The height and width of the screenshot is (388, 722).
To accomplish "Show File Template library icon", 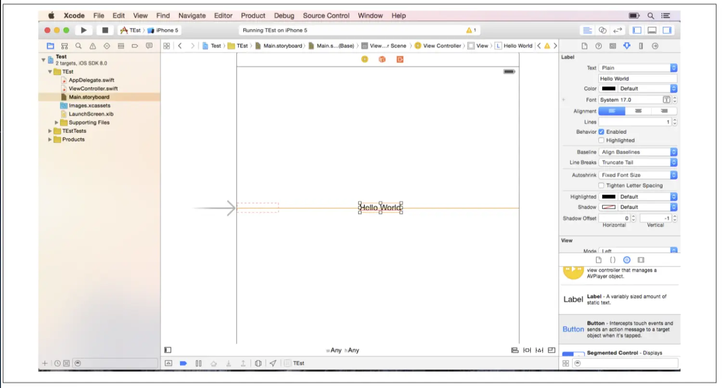I will point(599,260).
